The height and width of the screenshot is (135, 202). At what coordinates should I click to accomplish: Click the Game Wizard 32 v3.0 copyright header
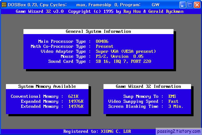[x=99, y=12]
